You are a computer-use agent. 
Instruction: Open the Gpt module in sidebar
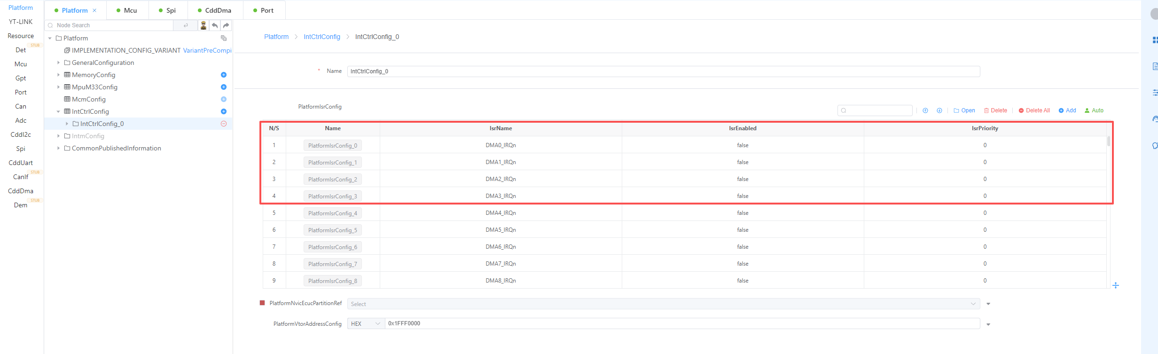(21, 78)
